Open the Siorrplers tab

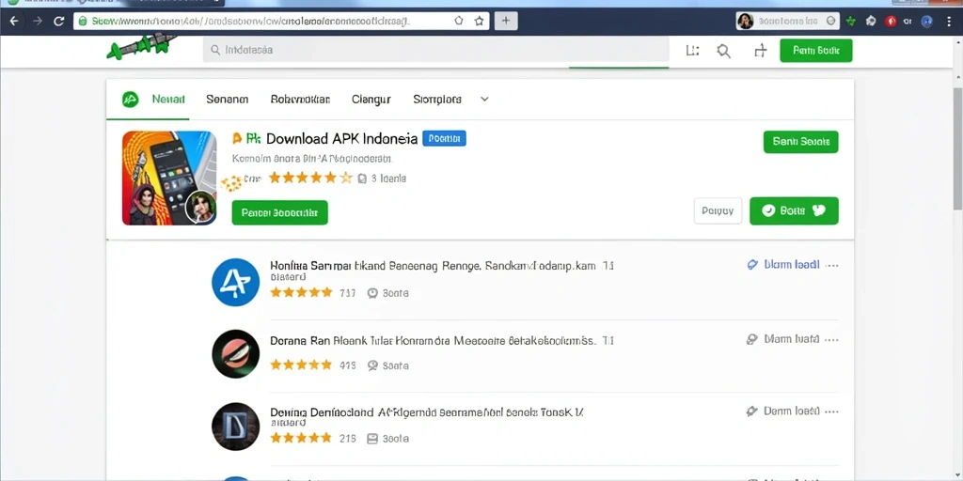coord(437,99)
